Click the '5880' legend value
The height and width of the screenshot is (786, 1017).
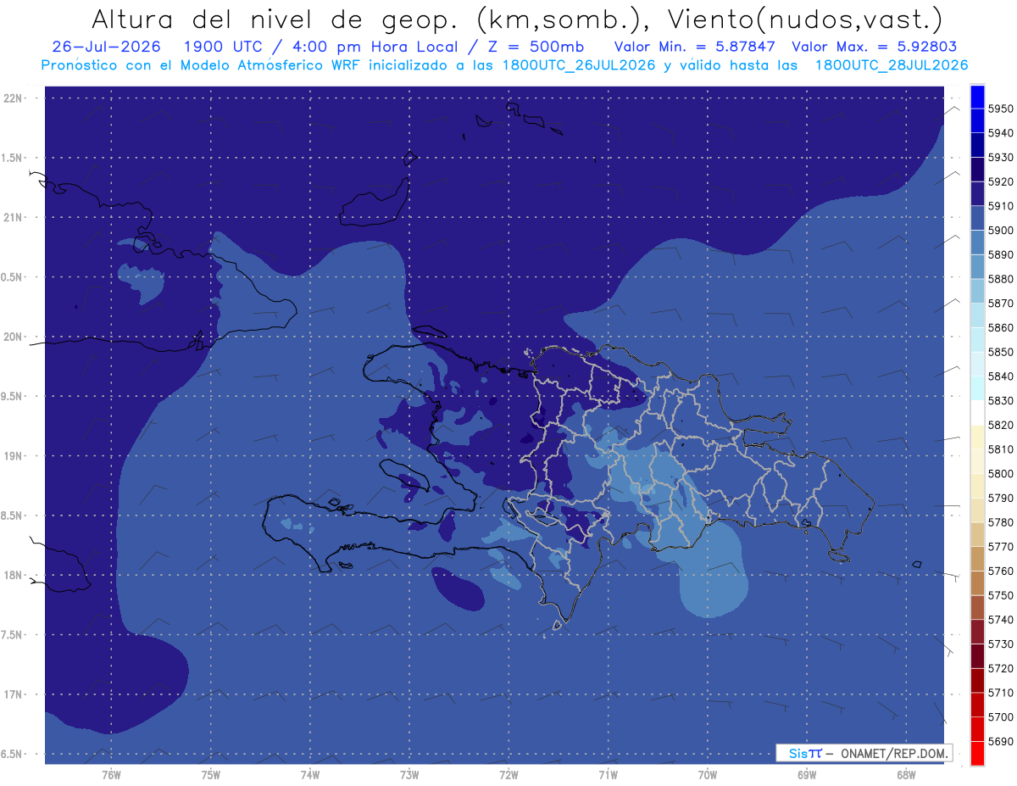pos(1000,279)
